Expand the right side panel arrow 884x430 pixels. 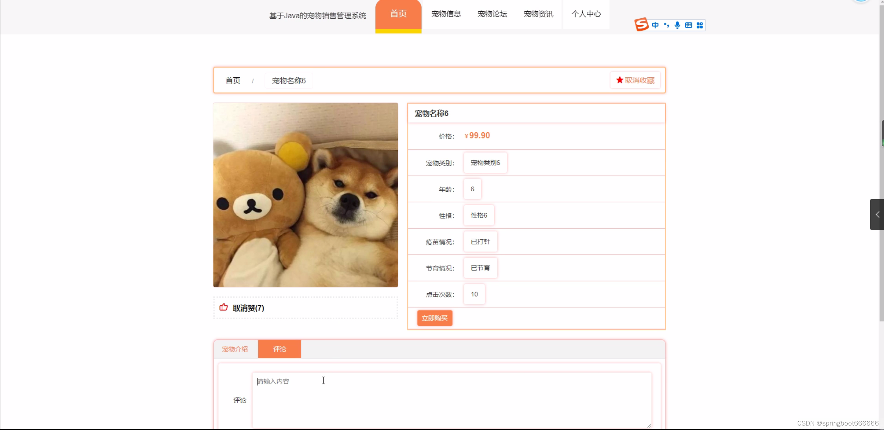point(877,214)
